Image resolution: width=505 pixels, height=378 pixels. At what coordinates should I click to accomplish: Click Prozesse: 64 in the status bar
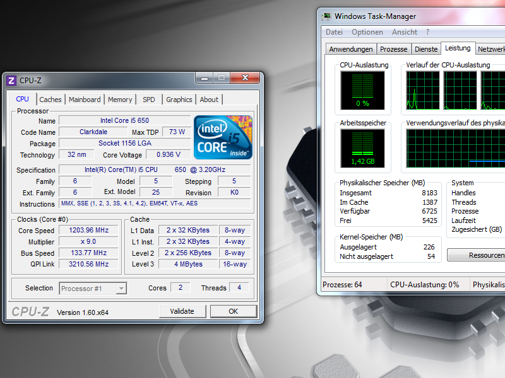pos(342,285)
